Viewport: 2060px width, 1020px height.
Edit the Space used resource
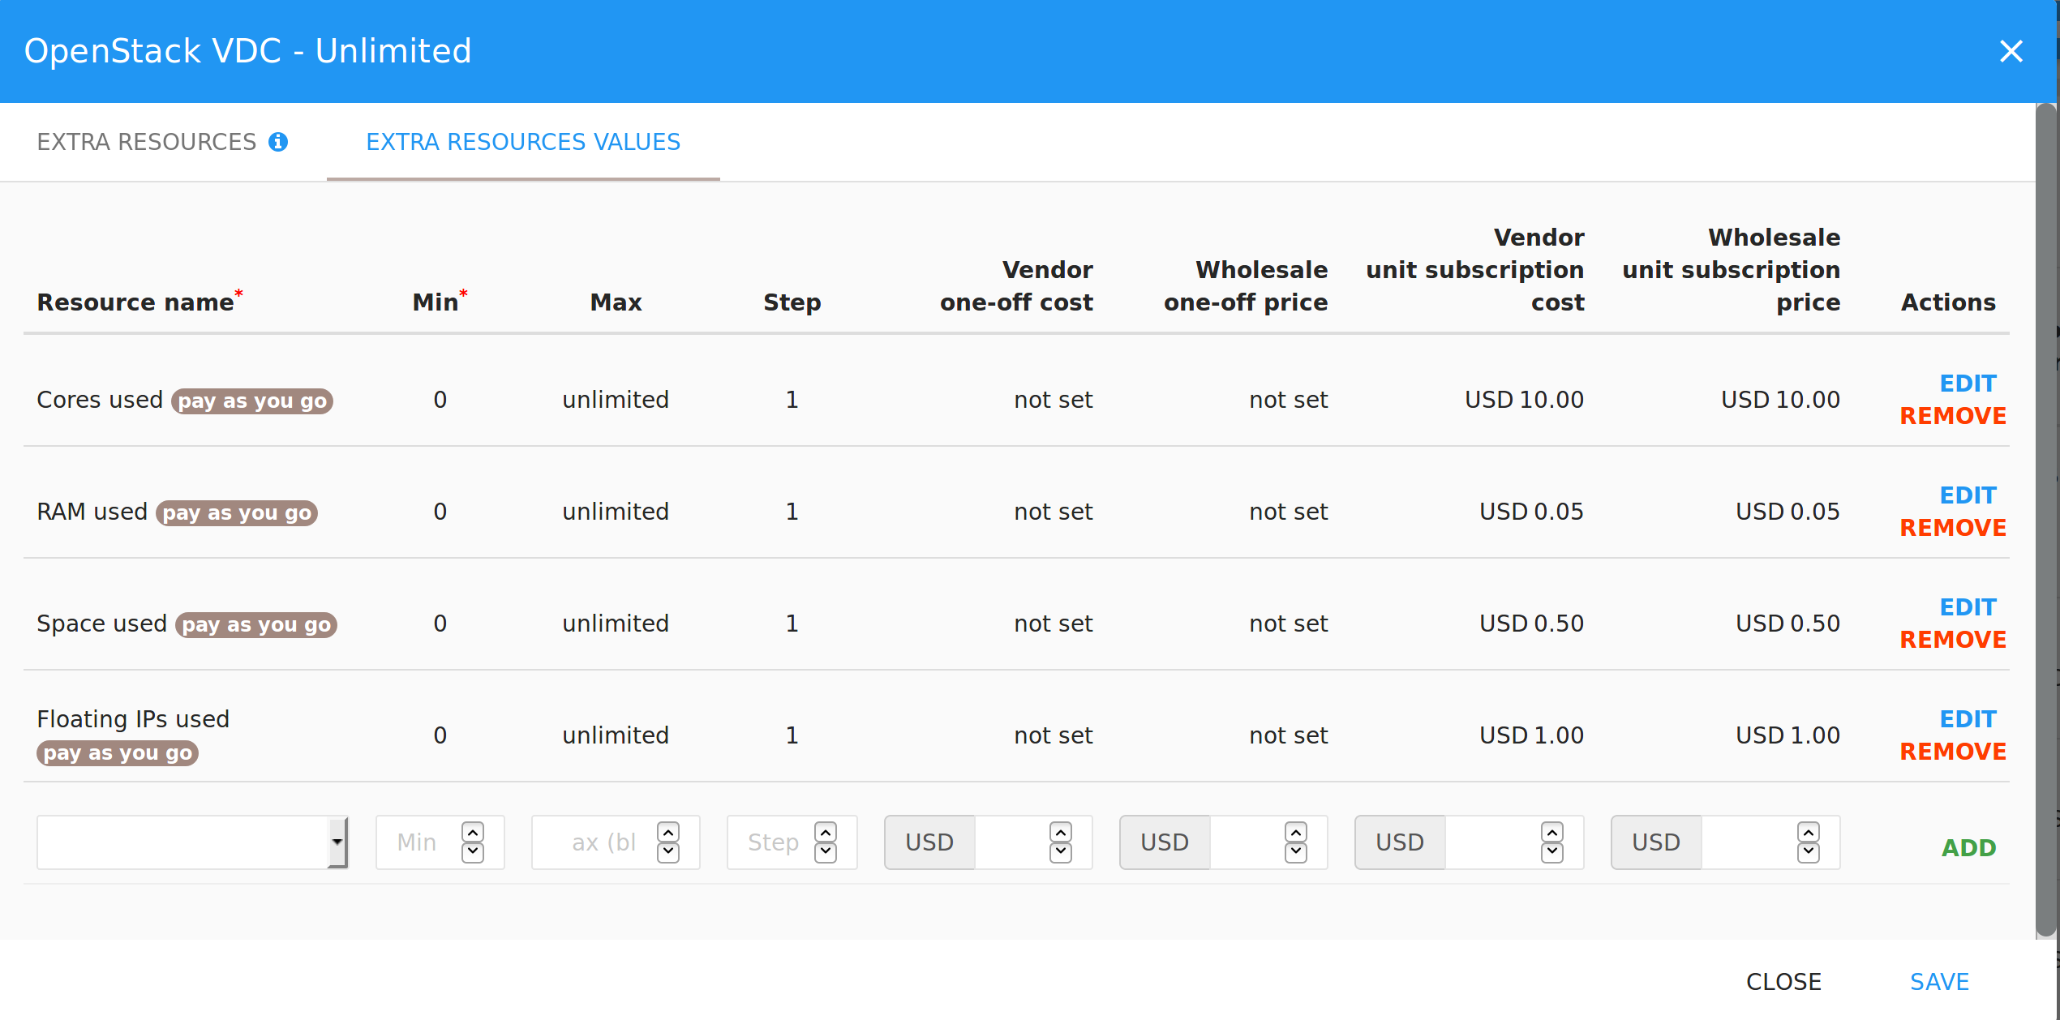pyautogui.click(x=1968, y=607)
